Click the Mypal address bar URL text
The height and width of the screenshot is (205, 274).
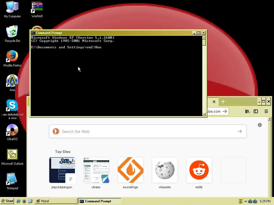(214, 111)
